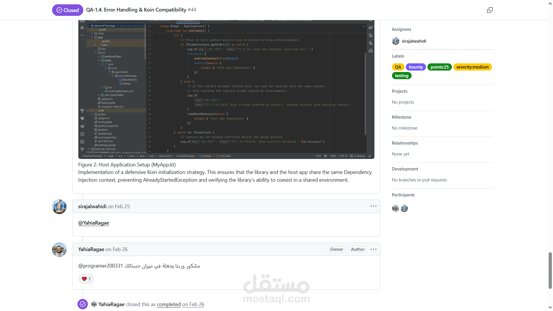Open YahiaRagae link in closed event
553x311 pixels.
click(x=111, y=304)
